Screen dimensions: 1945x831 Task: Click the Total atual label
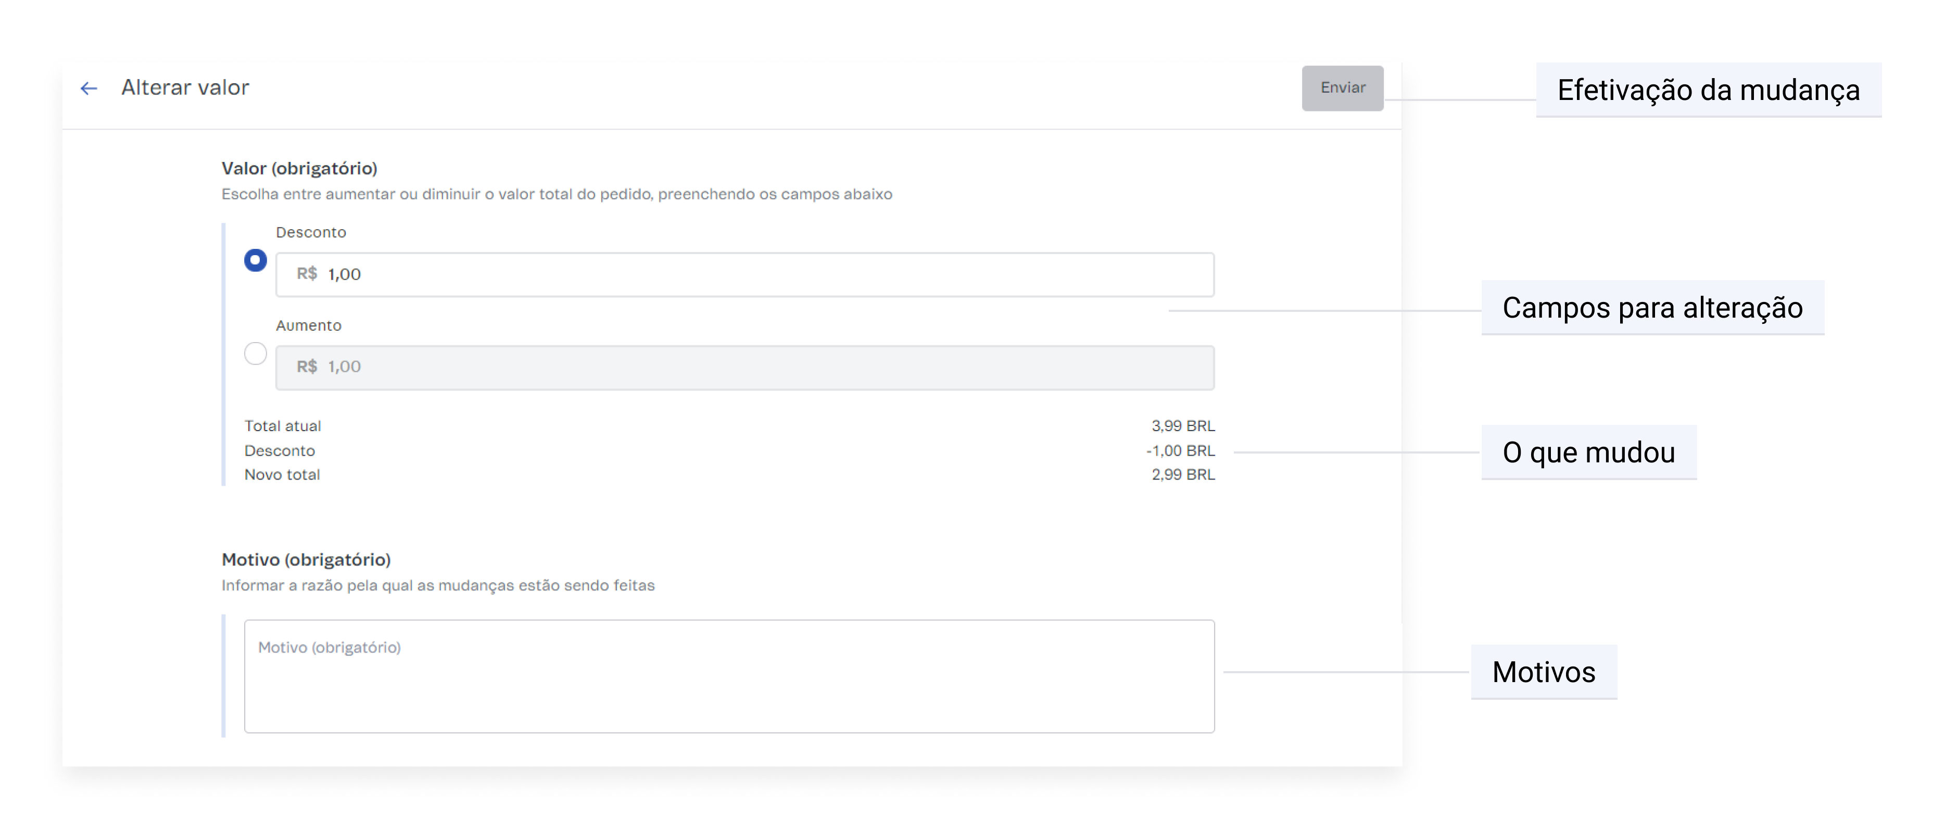click(282, 426)
